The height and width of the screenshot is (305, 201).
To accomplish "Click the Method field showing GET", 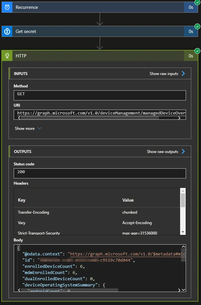I will pos(100,95).
